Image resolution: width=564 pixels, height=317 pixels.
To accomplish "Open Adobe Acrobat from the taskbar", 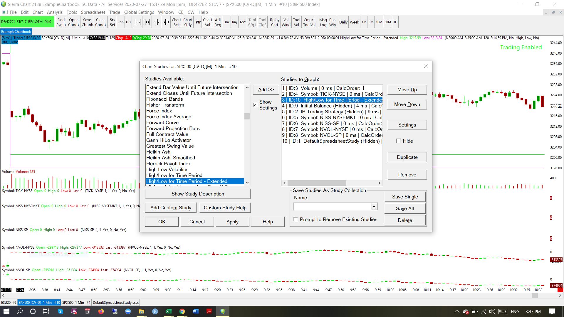I will click(x=209, y=311).
